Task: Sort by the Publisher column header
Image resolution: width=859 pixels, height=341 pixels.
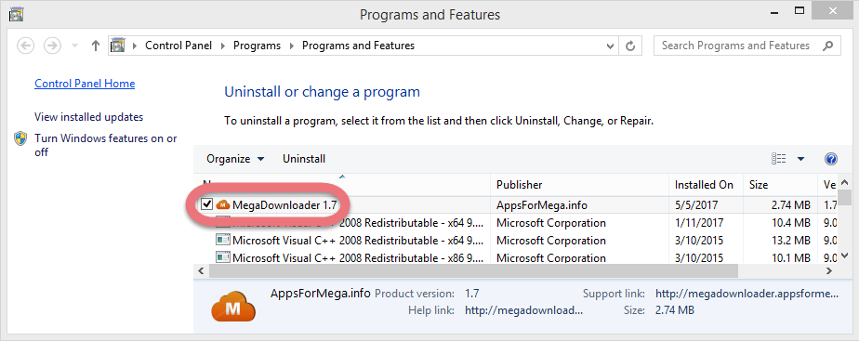Action: pyautogui.click(x=580, y=185)
